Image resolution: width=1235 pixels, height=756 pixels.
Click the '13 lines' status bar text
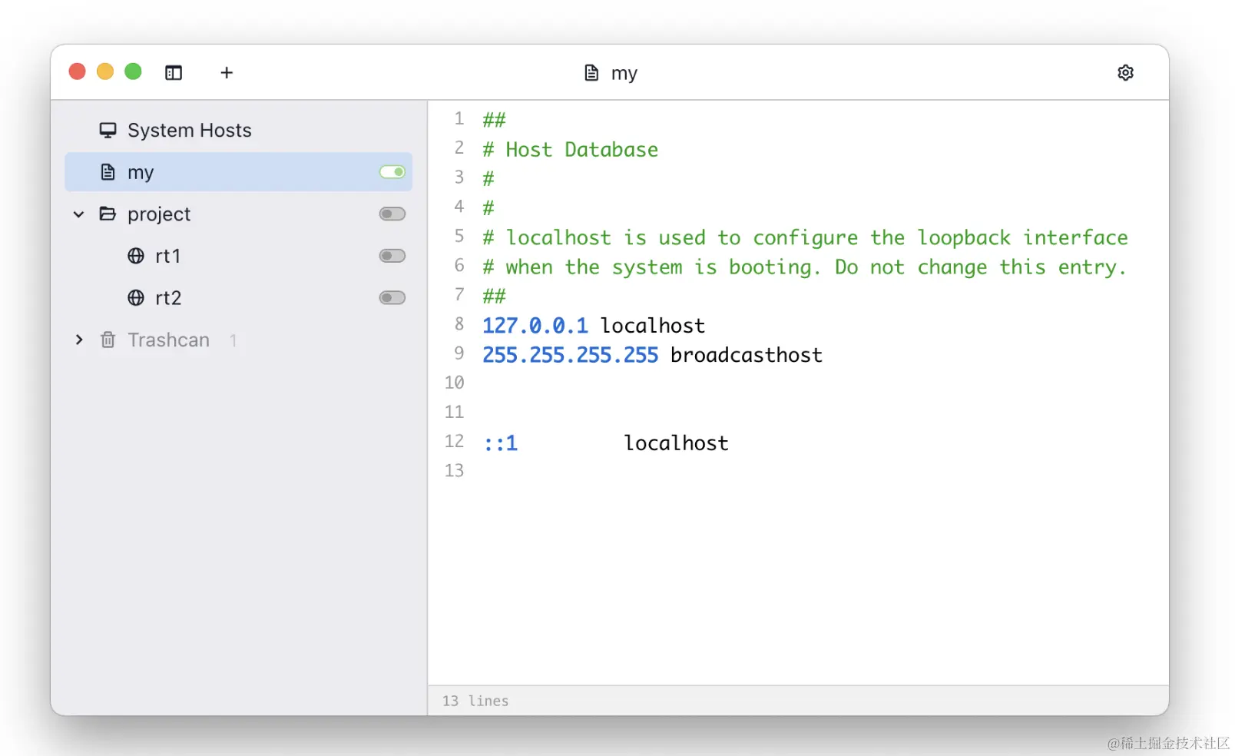point(475,701)
